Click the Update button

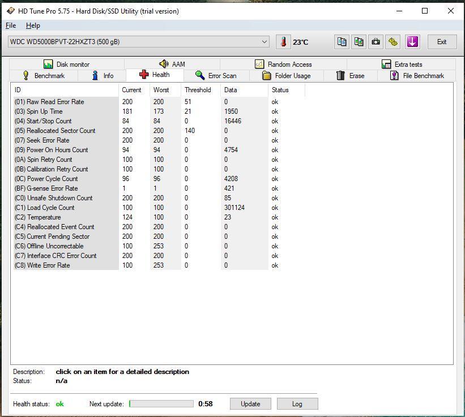250,403
